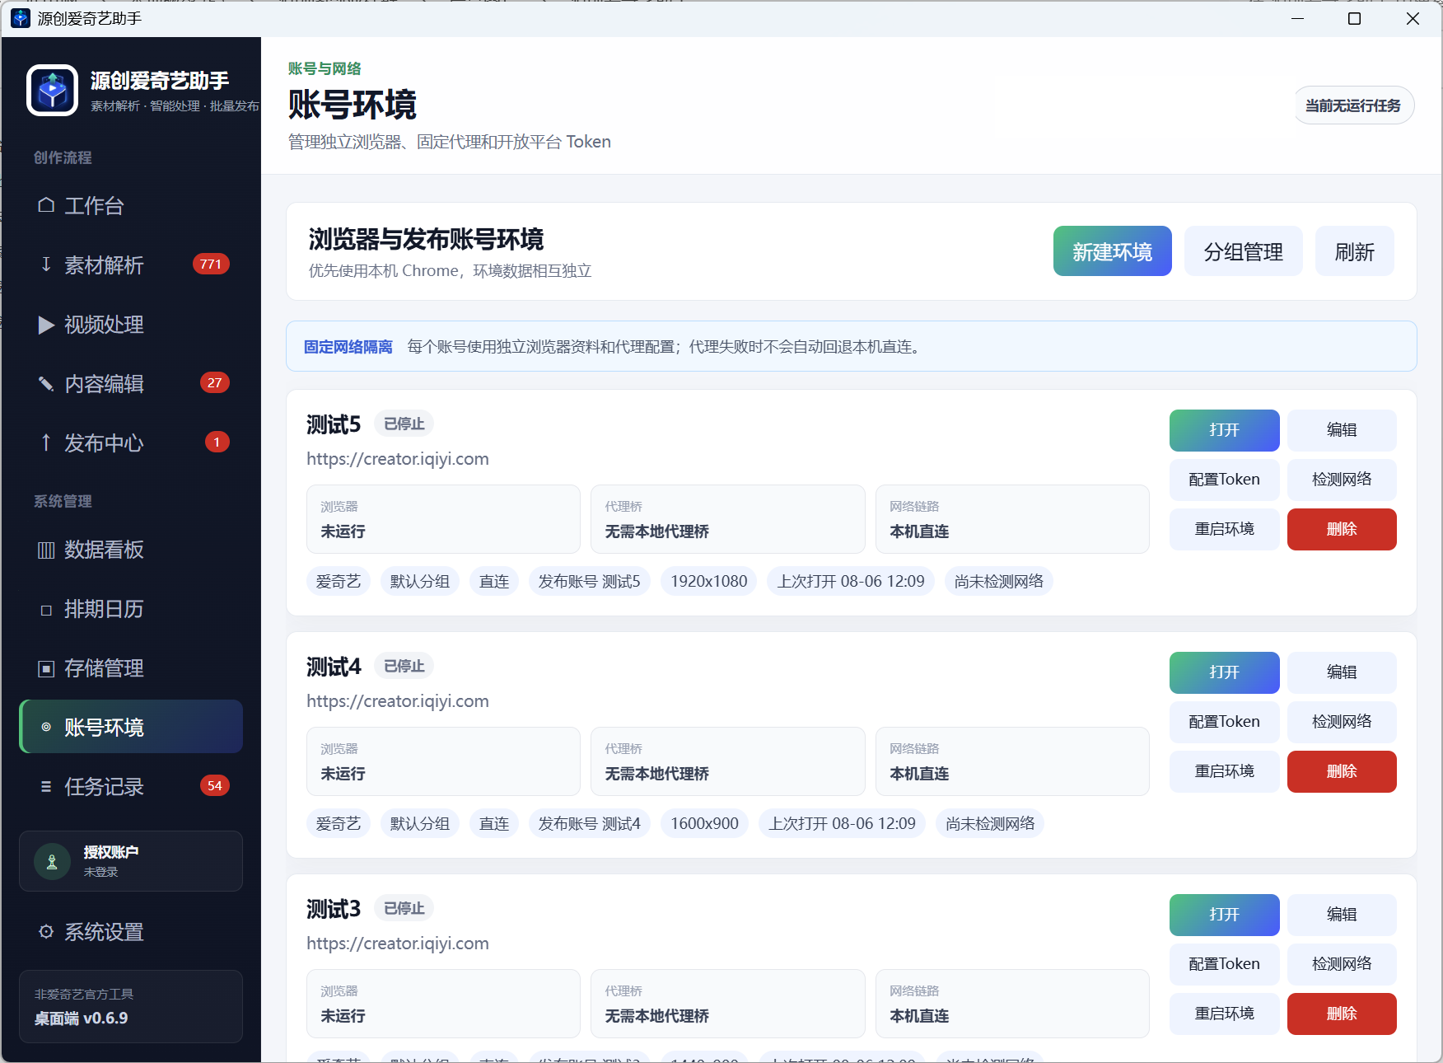Open the 工作台 page
The height and width of the screenshot is (1063, 1443).
tap(131, 205)
